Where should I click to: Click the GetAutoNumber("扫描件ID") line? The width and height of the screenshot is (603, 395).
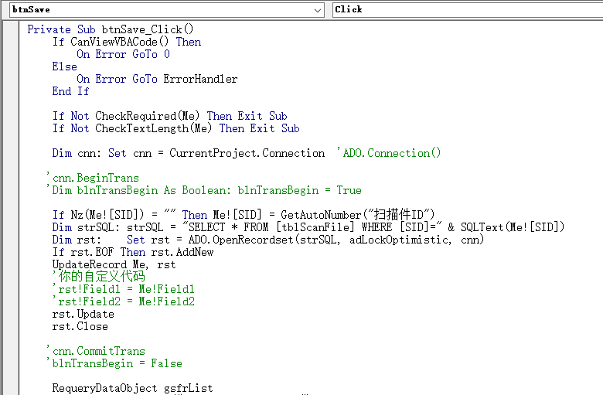click(244, 214)
